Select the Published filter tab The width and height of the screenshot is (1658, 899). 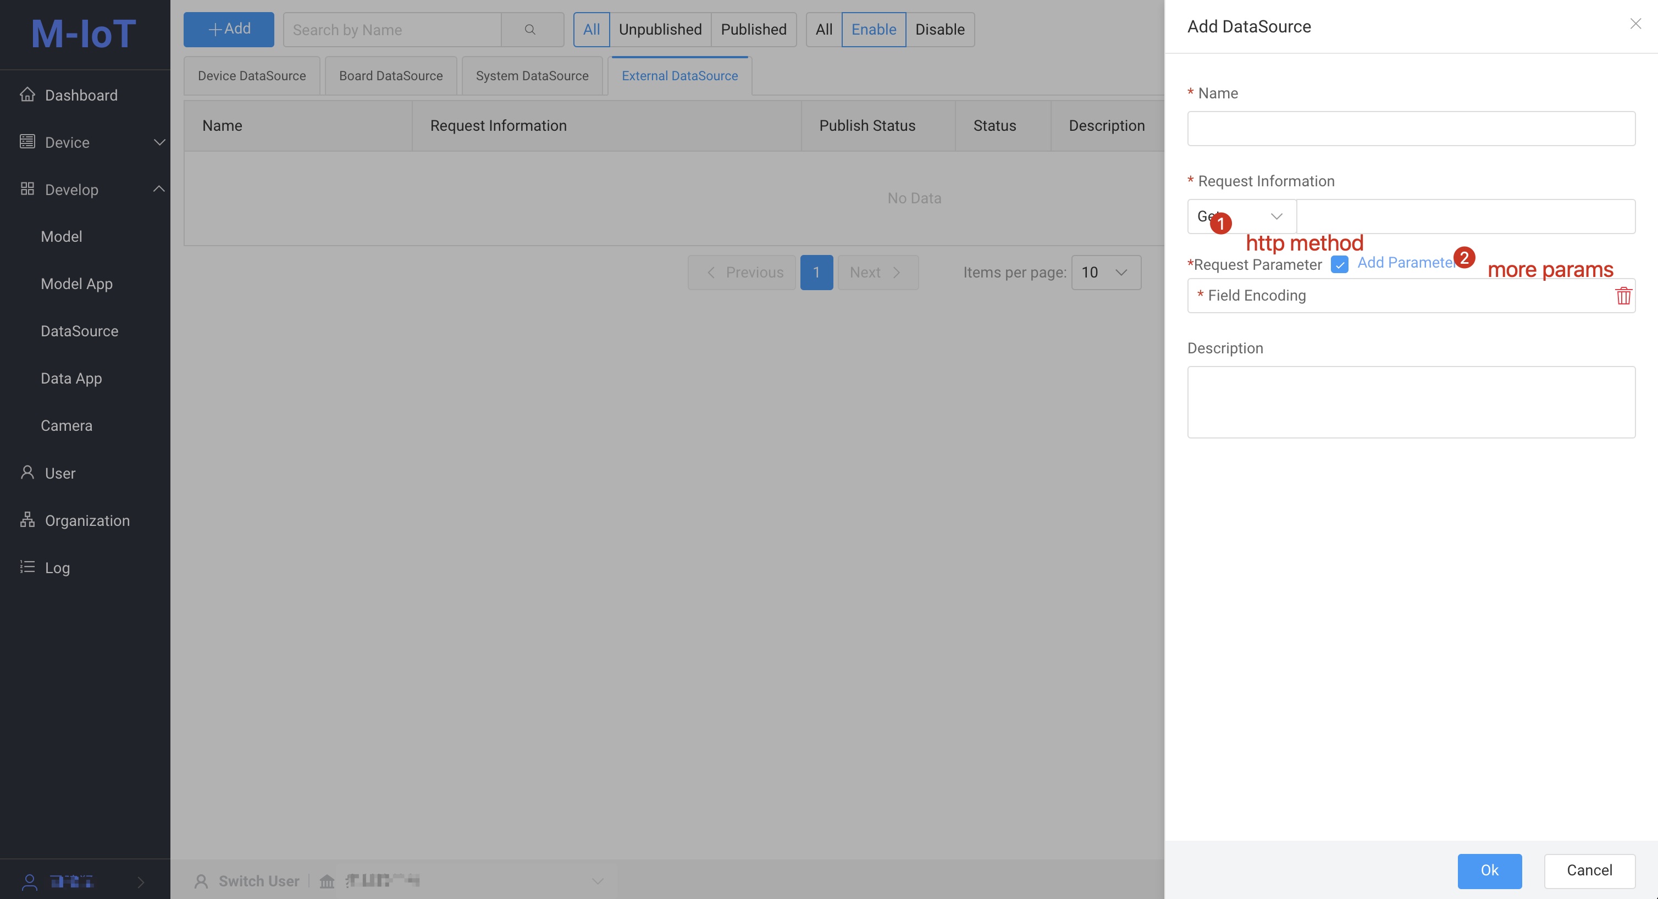753,29
